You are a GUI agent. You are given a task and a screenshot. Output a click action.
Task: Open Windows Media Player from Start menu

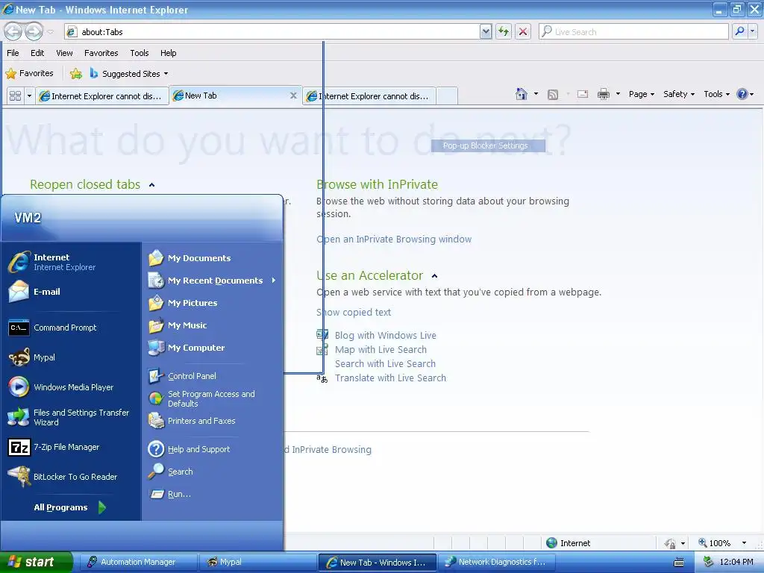72,387
